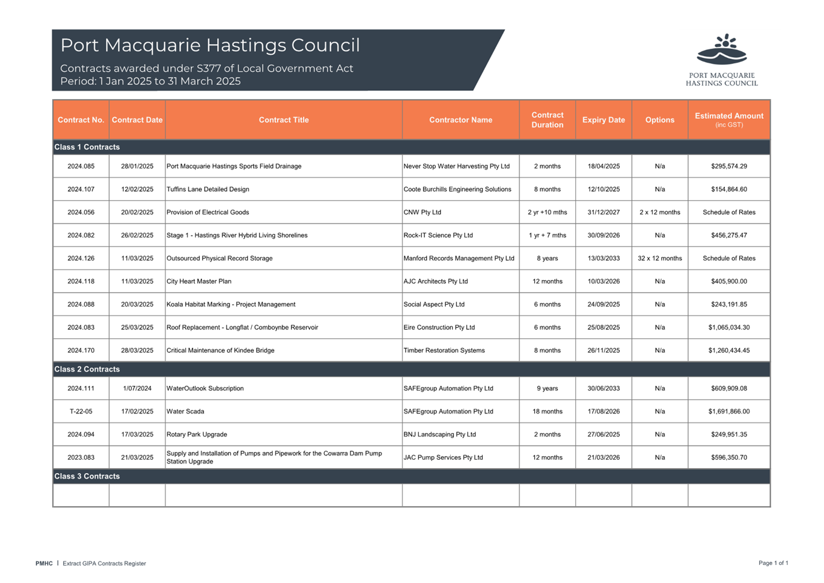
Task: Select the amount $295,574.29
Action: [x=729, y=166]
